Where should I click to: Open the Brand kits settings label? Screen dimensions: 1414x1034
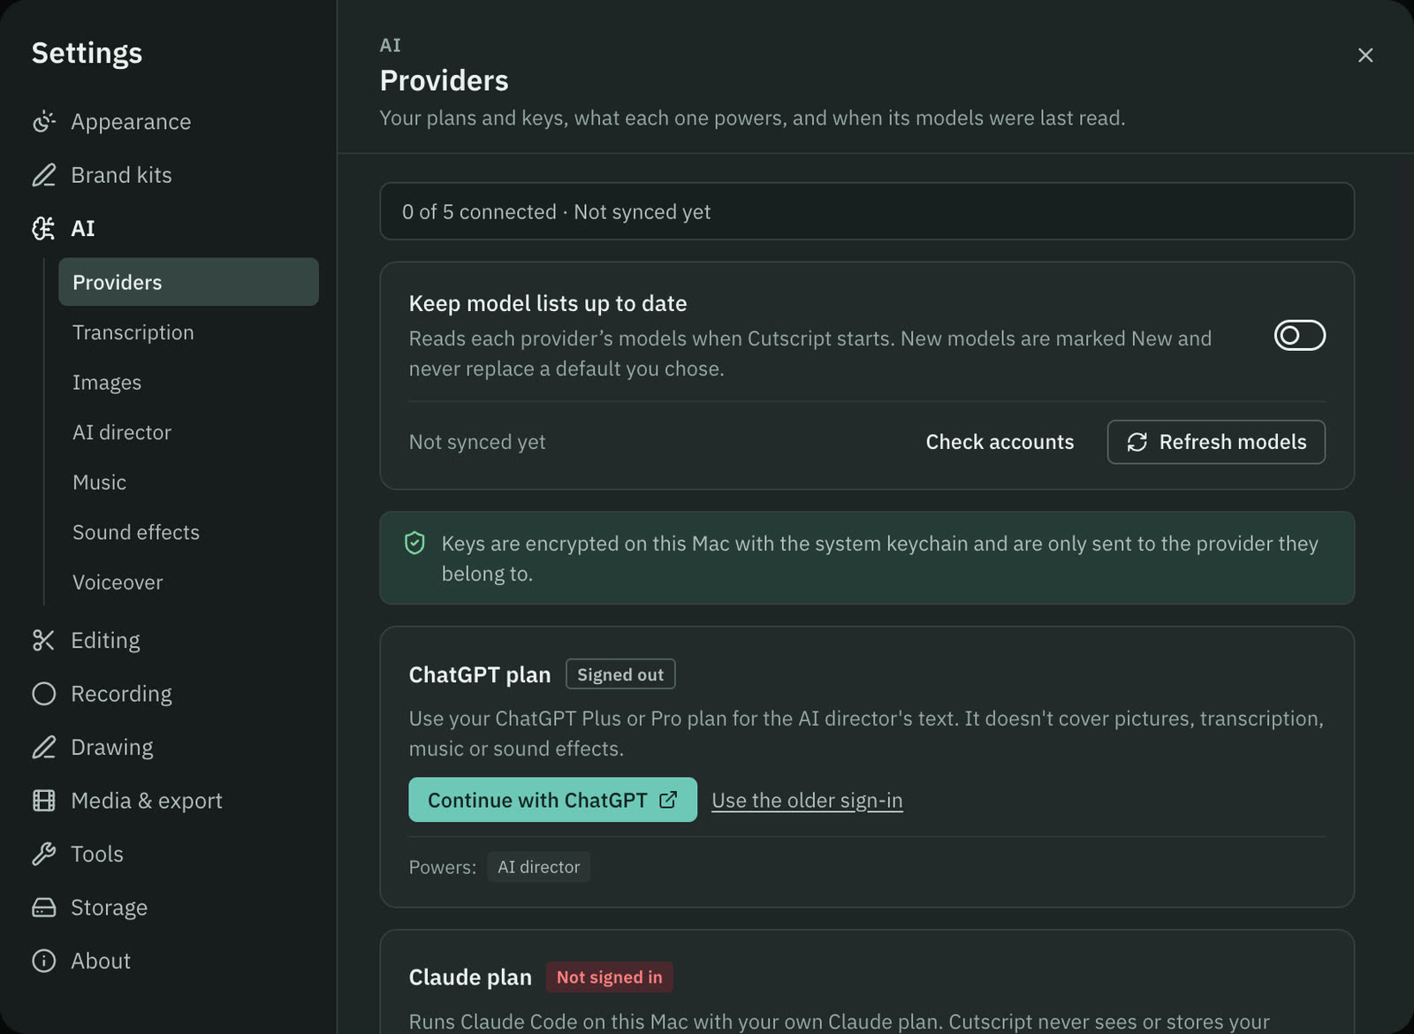tap(121, 175)
